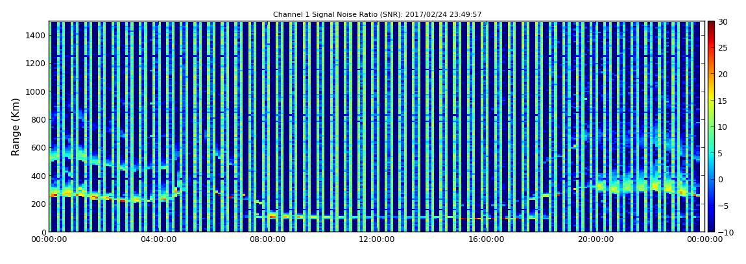Click the '1000' range tick label
The image size is (746, 264).
coord(36,91)
